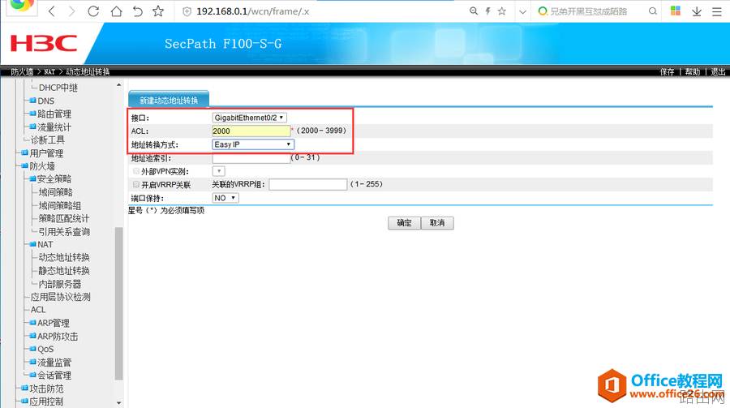Open the 地址转换方式 Easy IP dropdown
Viewport: 730px width, 408px height.
(253, 144)
